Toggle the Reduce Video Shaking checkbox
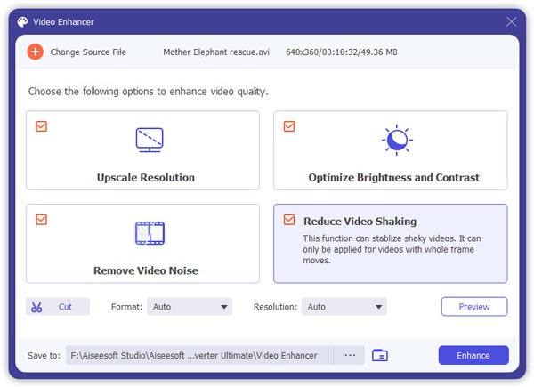 pyautogui.click(x=288, y=220)
